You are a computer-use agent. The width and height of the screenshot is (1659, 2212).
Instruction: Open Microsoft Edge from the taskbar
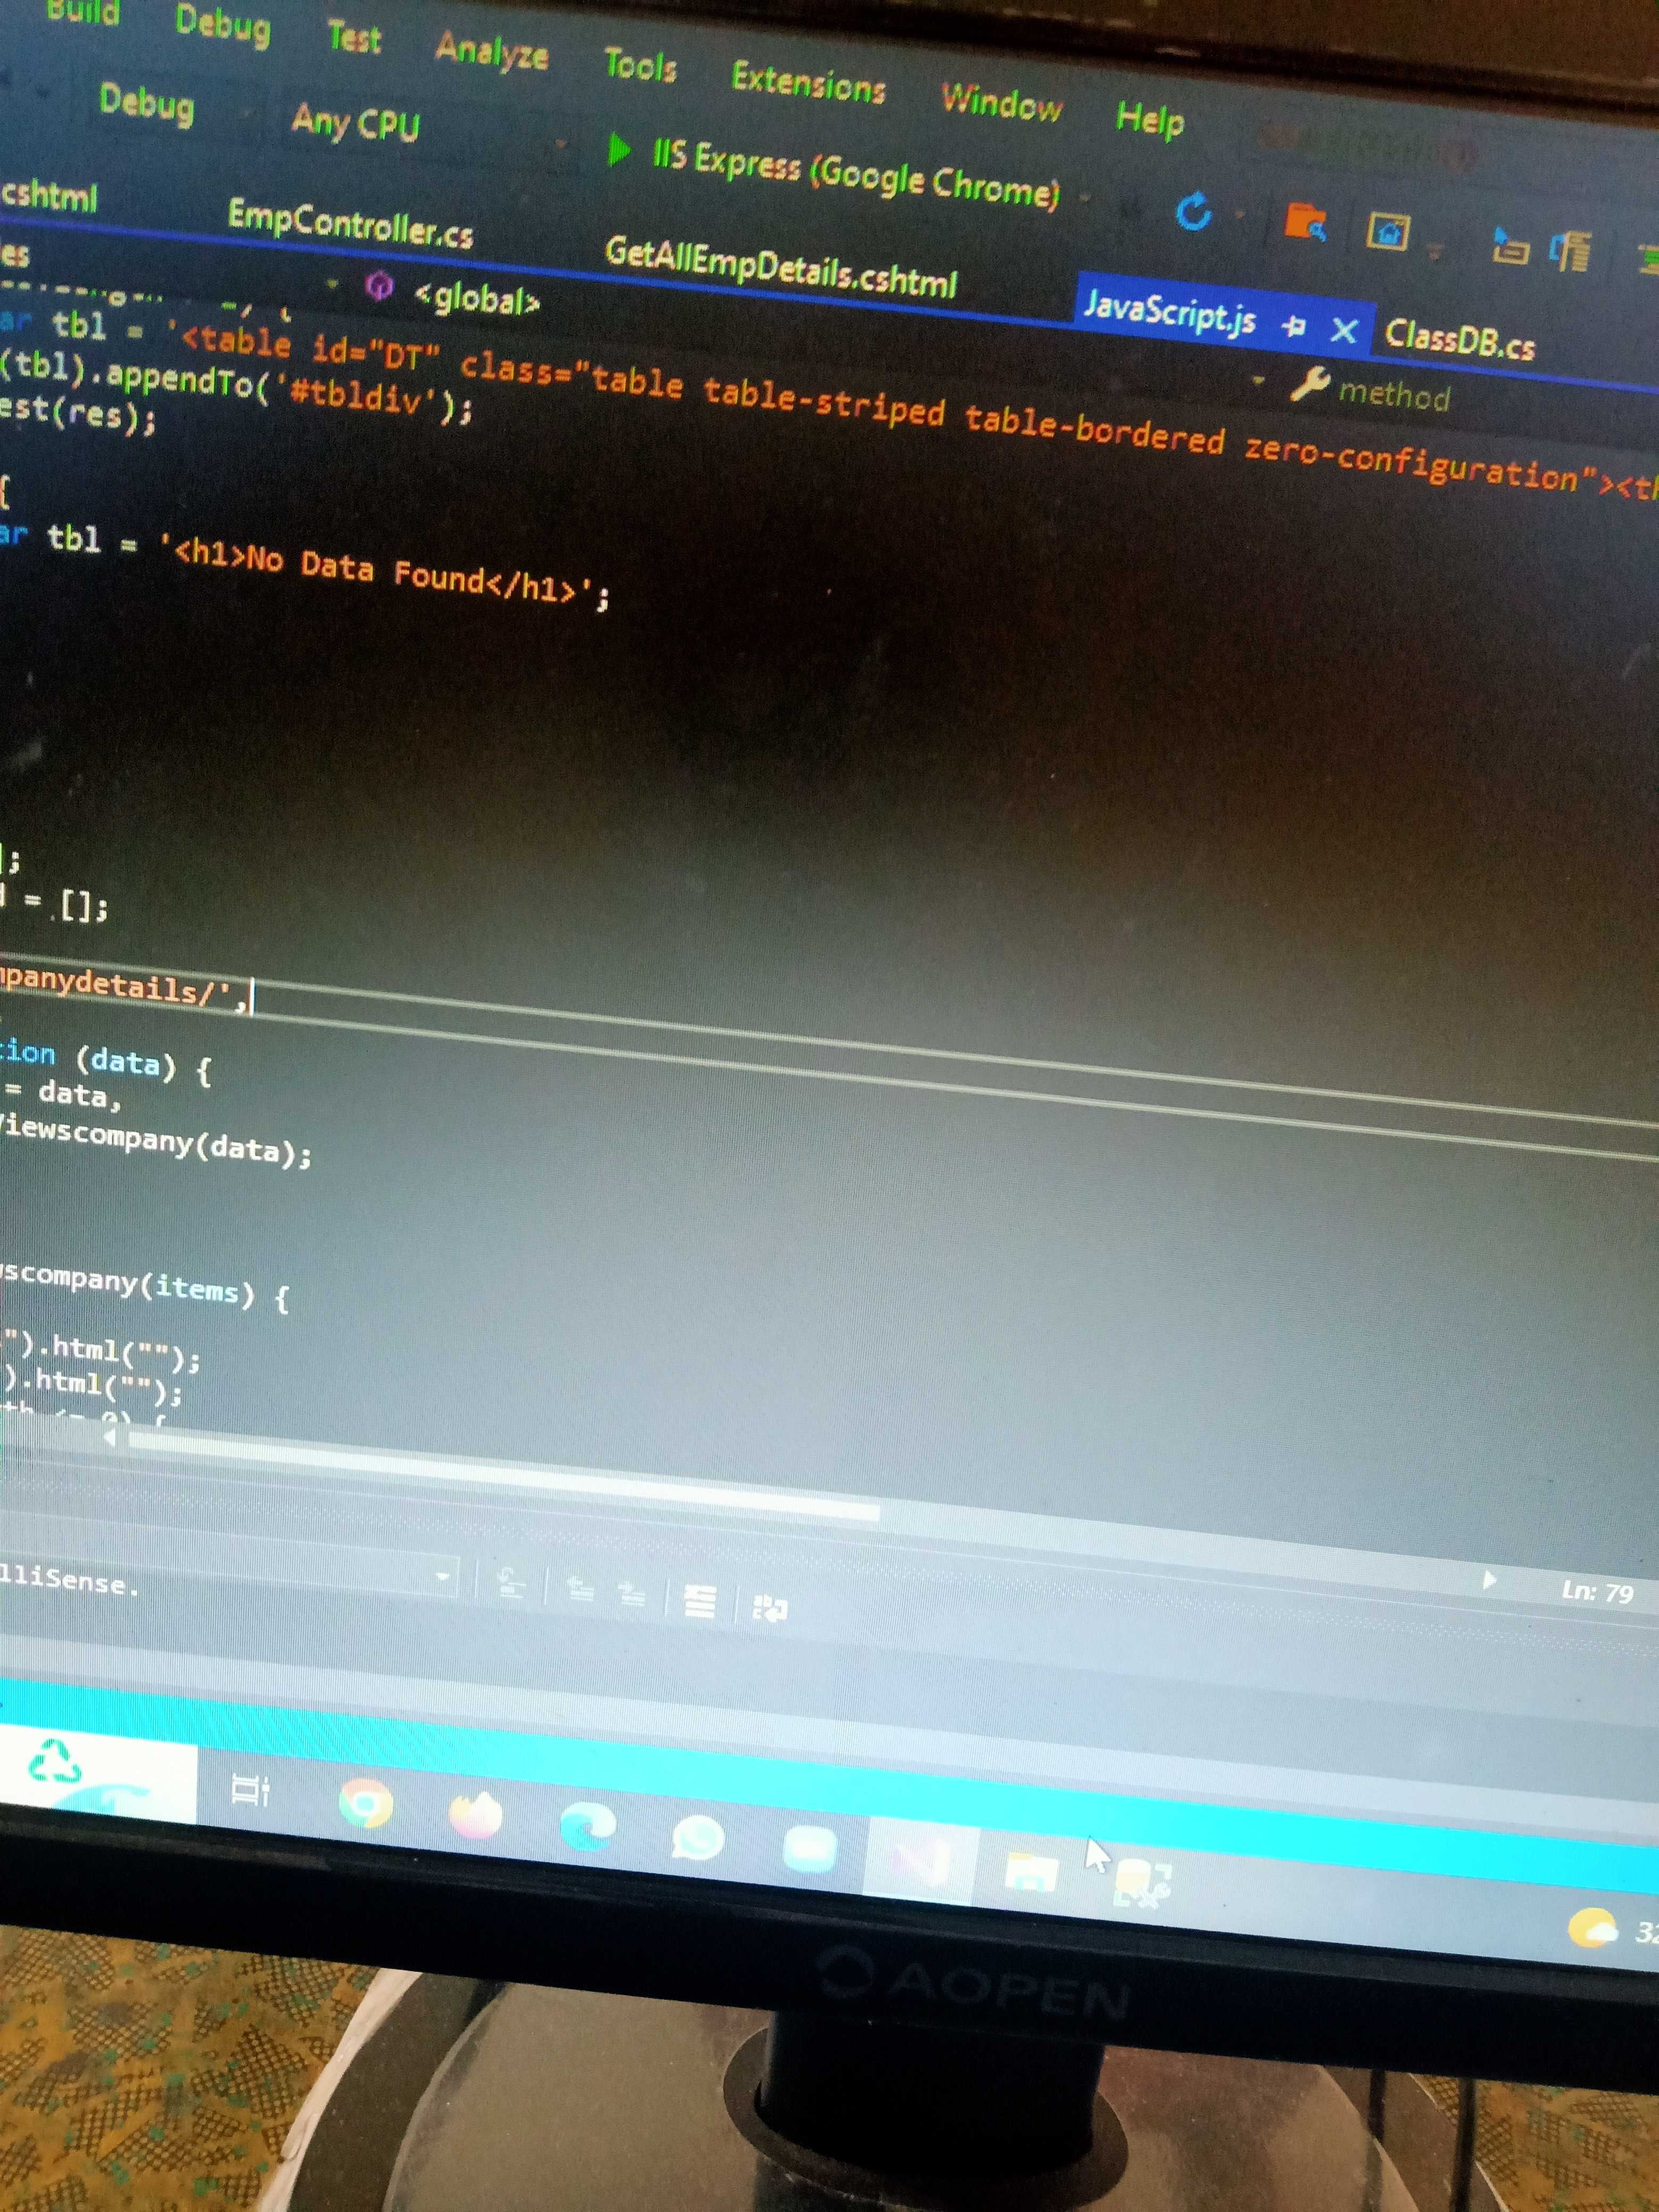click(587, 1826)
